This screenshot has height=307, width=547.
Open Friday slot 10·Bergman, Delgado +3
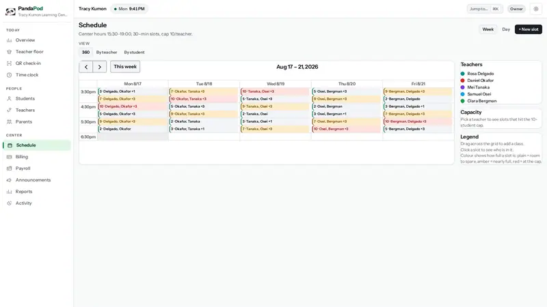pyautogui.click(x=418, y=121)
